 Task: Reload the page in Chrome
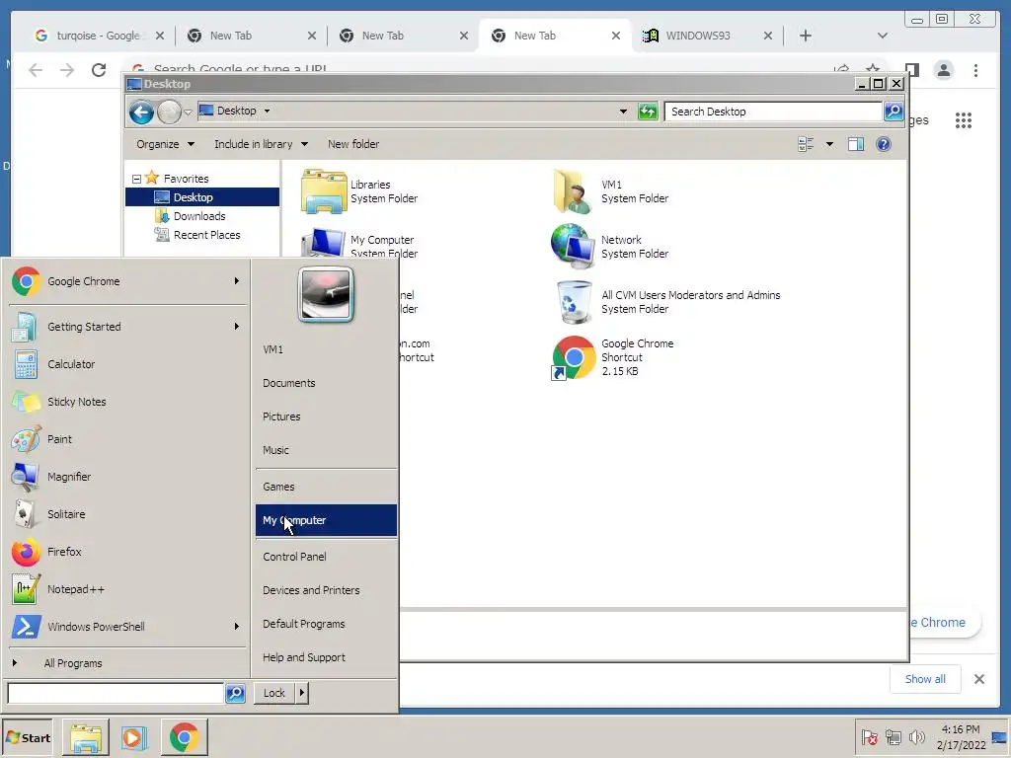[x=99, y=70]
